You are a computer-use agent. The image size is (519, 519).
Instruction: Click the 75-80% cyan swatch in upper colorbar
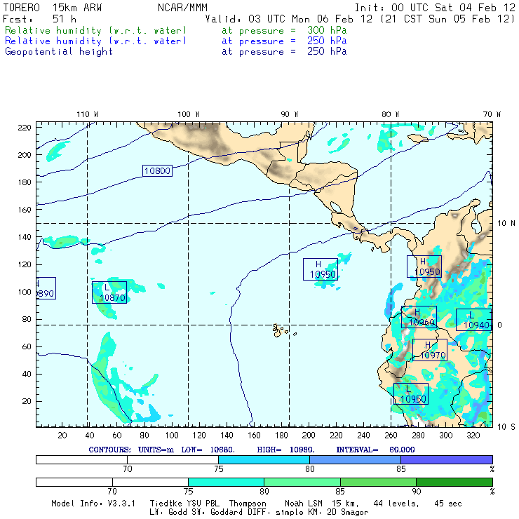[x=264, y=459]
